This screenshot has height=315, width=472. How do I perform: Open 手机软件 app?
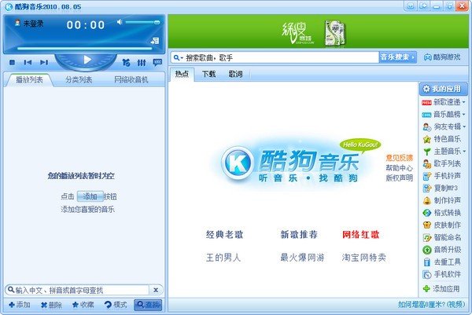442,274
